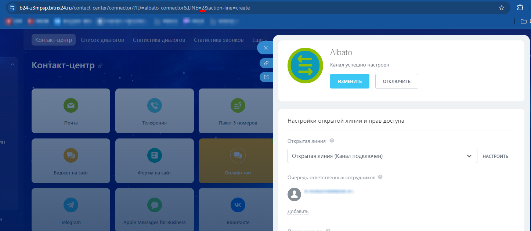The image size is (531, 231).
Task: Open panel in new window icon
Action: click(266, 77)
